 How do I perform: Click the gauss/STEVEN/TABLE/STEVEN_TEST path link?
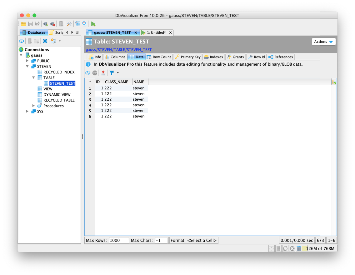pos(118,50)
